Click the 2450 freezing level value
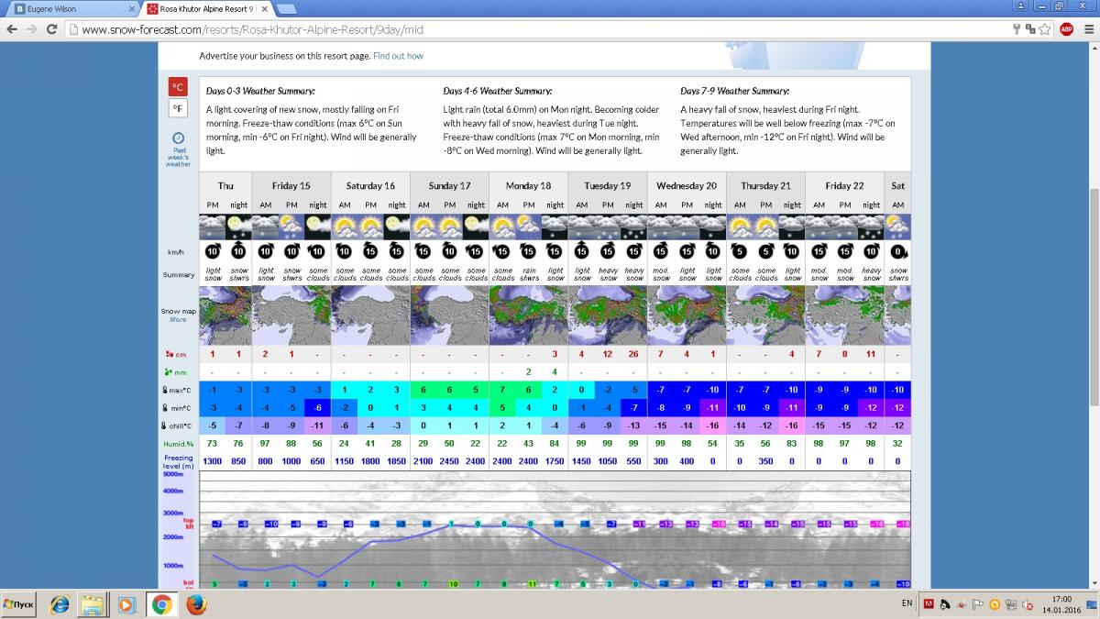The height and width of the screenshot is (619, 1100). coord(449,460)
